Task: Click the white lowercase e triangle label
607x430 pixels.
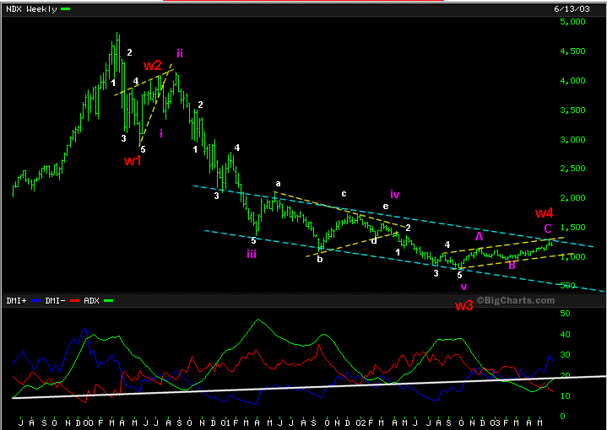Action: (x=386, y=206)
